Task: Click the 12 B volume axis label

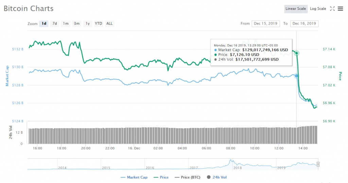Action: coord(19,132)
